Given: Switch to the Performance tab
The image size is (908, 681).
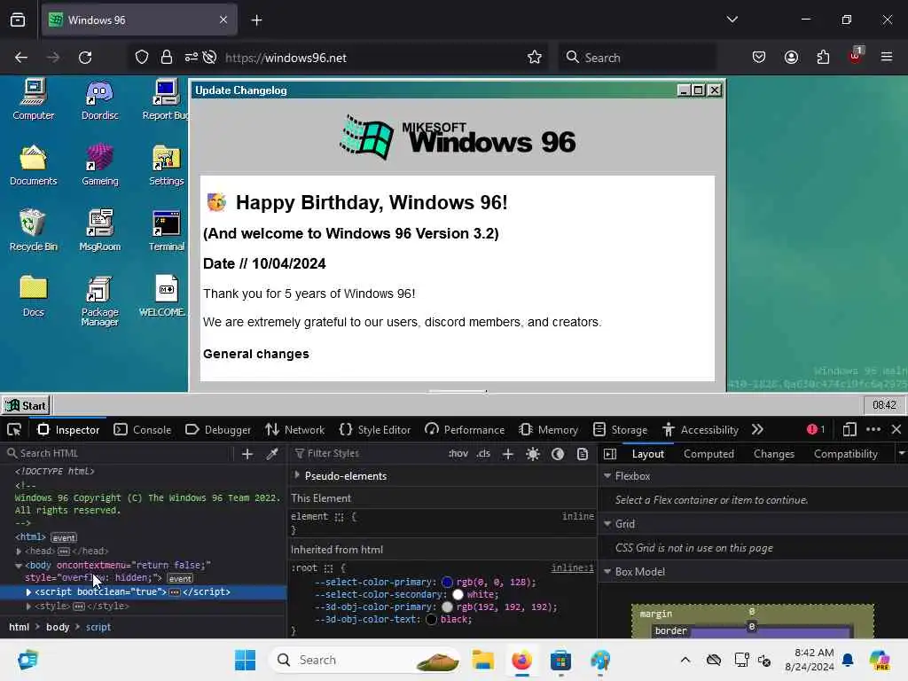Looking at the screenshot, I should click(465, 430).
